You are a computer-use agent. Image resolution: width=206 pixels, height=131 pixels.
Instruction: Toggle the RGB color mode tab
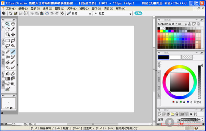(x=159, y=87)
